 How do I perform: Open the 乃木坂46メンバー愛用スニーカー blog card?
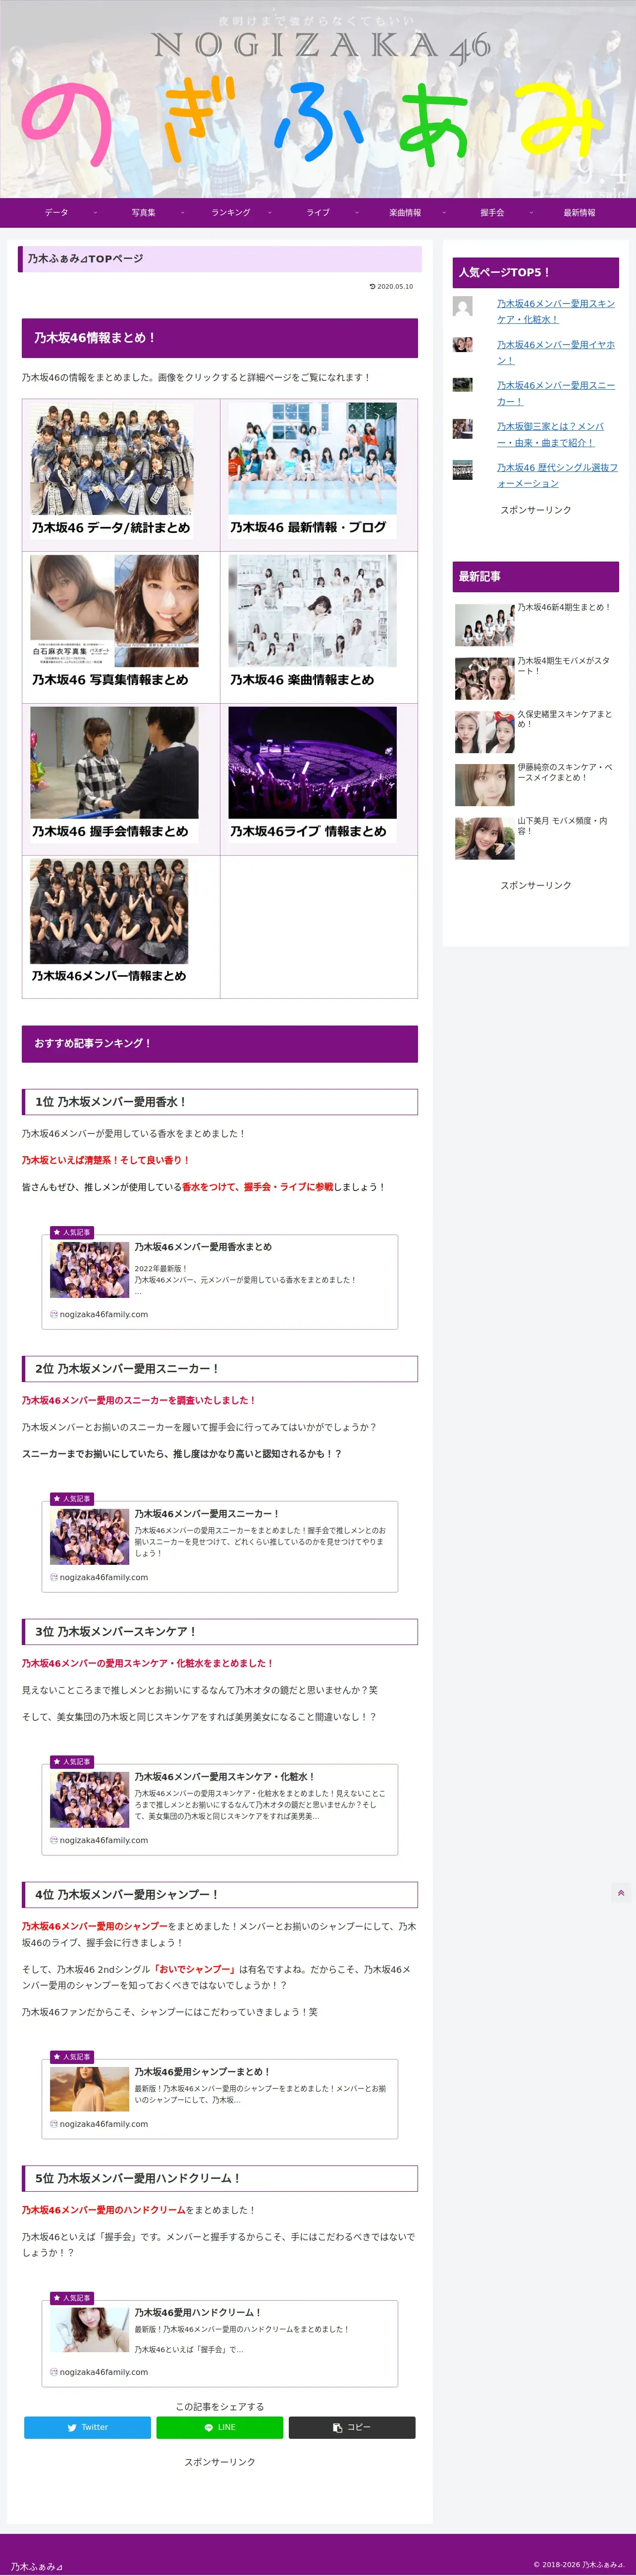(x=220, y=1547)
